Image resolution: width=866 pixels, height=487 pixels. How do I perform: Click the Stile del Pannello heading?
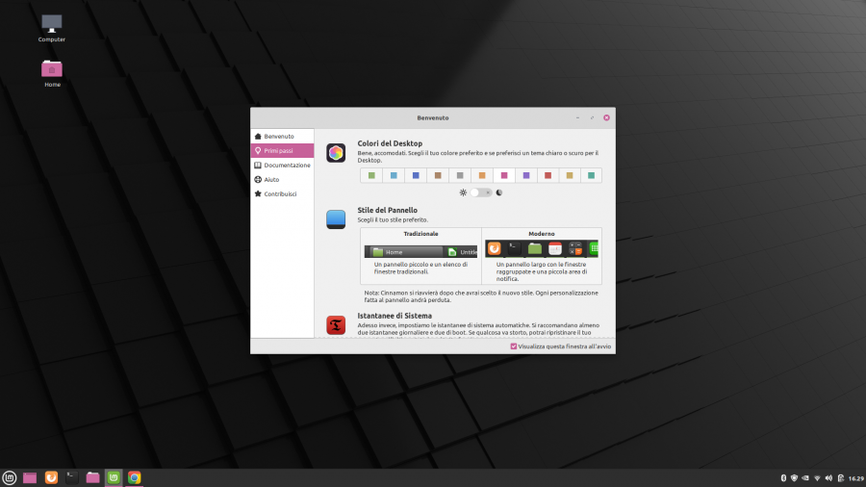click(387, 211)
